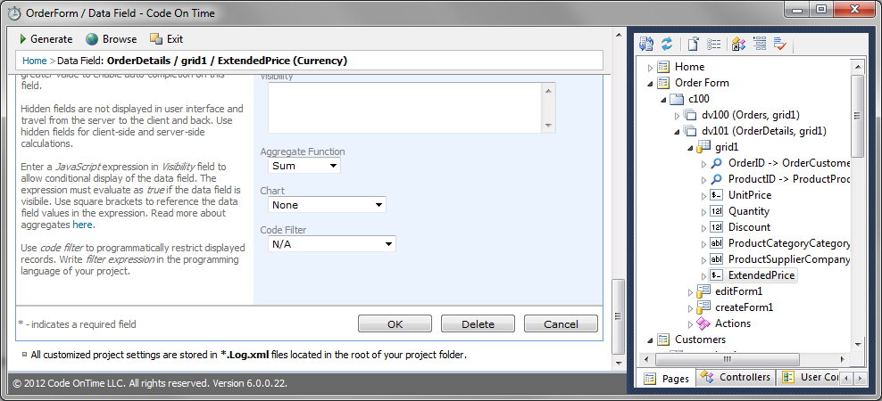
Task: Expand the dv100 (Orders, grid1) node
Action: tap(677, 115)
